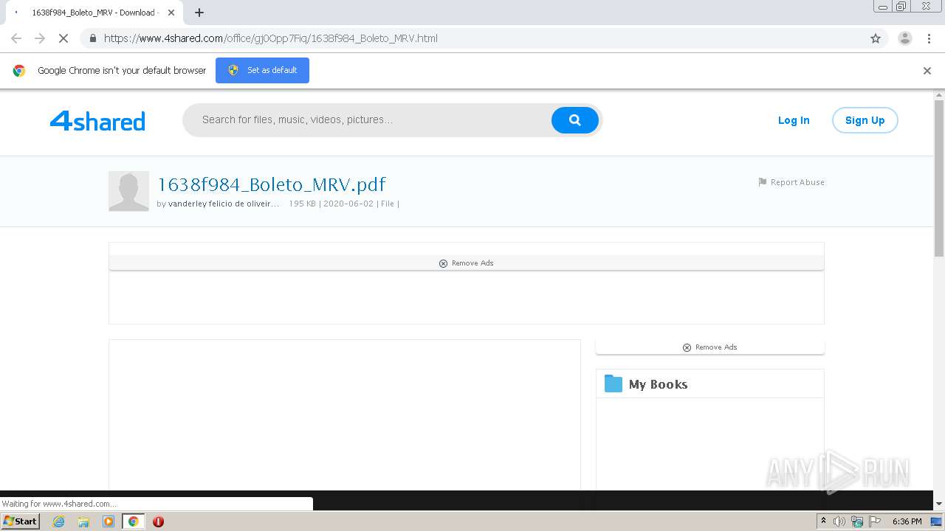Click Set as default browser button
This screenshot has width=945, height=531.
point(262,70)
